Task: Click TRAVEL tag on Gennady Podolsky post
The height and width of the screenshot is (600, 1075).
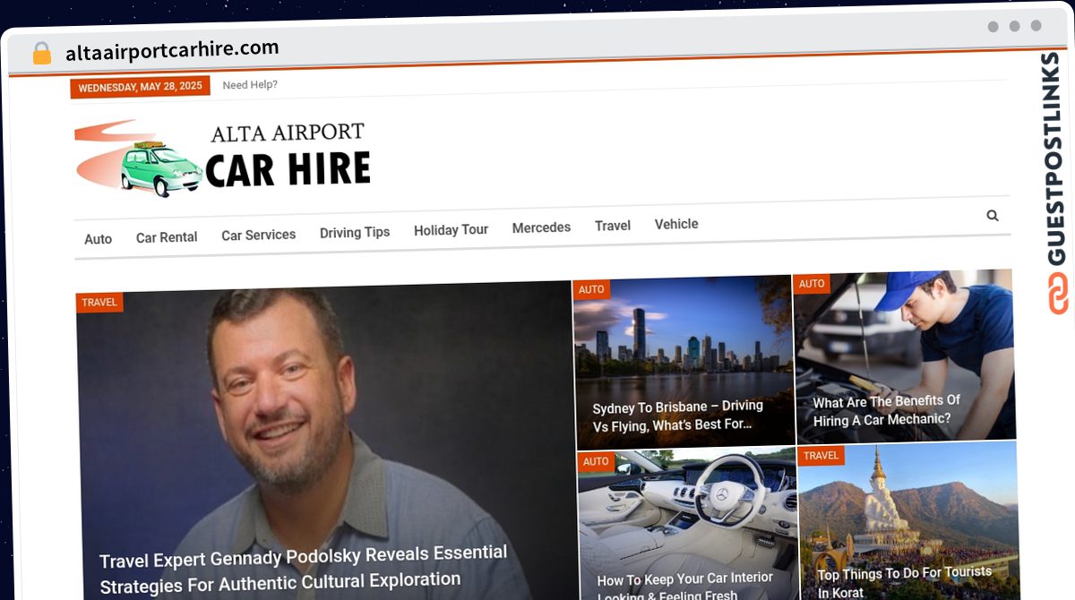Action: [x=99, y=303]
